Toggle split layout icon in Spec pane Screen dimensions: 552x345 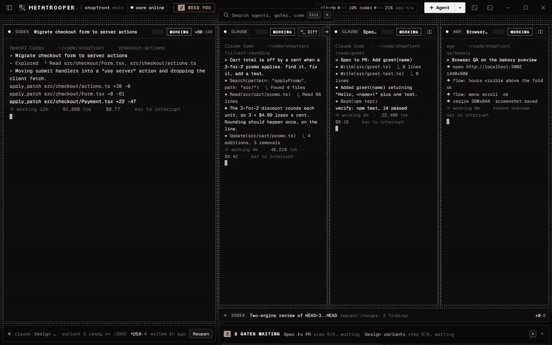point(429,32)
